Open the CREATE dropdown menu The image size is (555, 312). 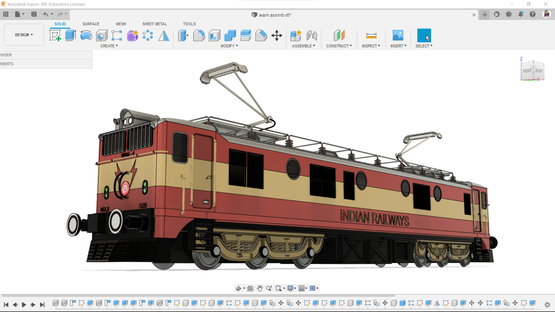pyautogui.click(x=109, y=46)
